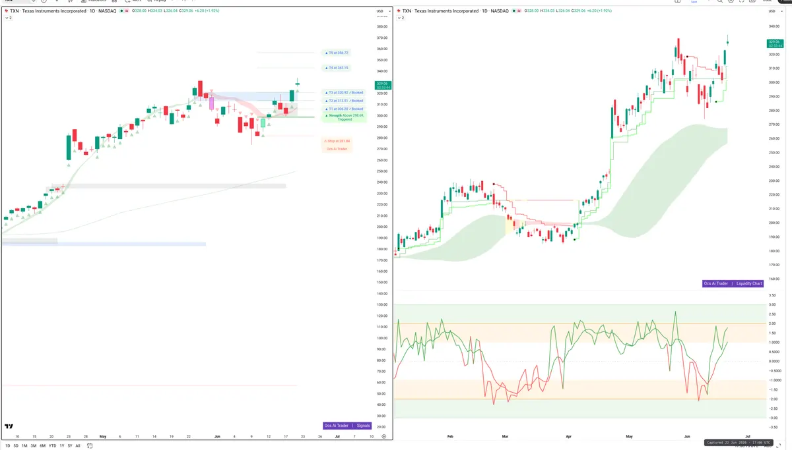Click the 0.0000 oscillator scale value

pyautogui.click(x=774, y=361)
